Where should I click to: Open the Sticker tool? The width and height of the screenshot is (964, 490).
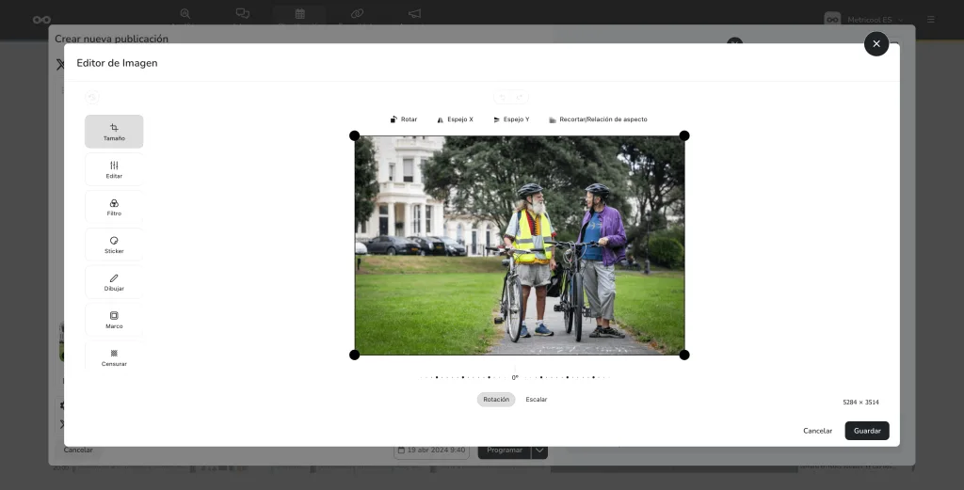(x=114, y=245)
